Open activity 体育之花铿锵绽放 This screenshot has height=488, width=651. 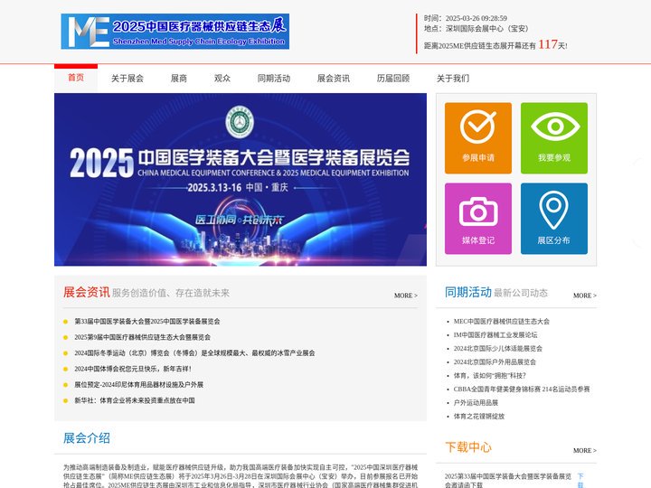tap(478, 416)
